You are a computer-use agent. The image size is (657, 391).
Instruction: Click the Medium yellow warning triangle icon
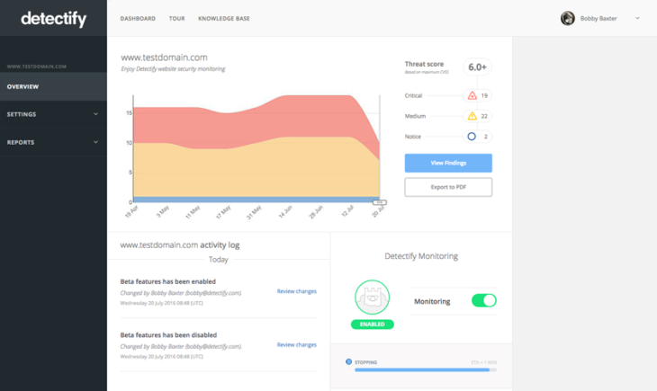[472, 116]
